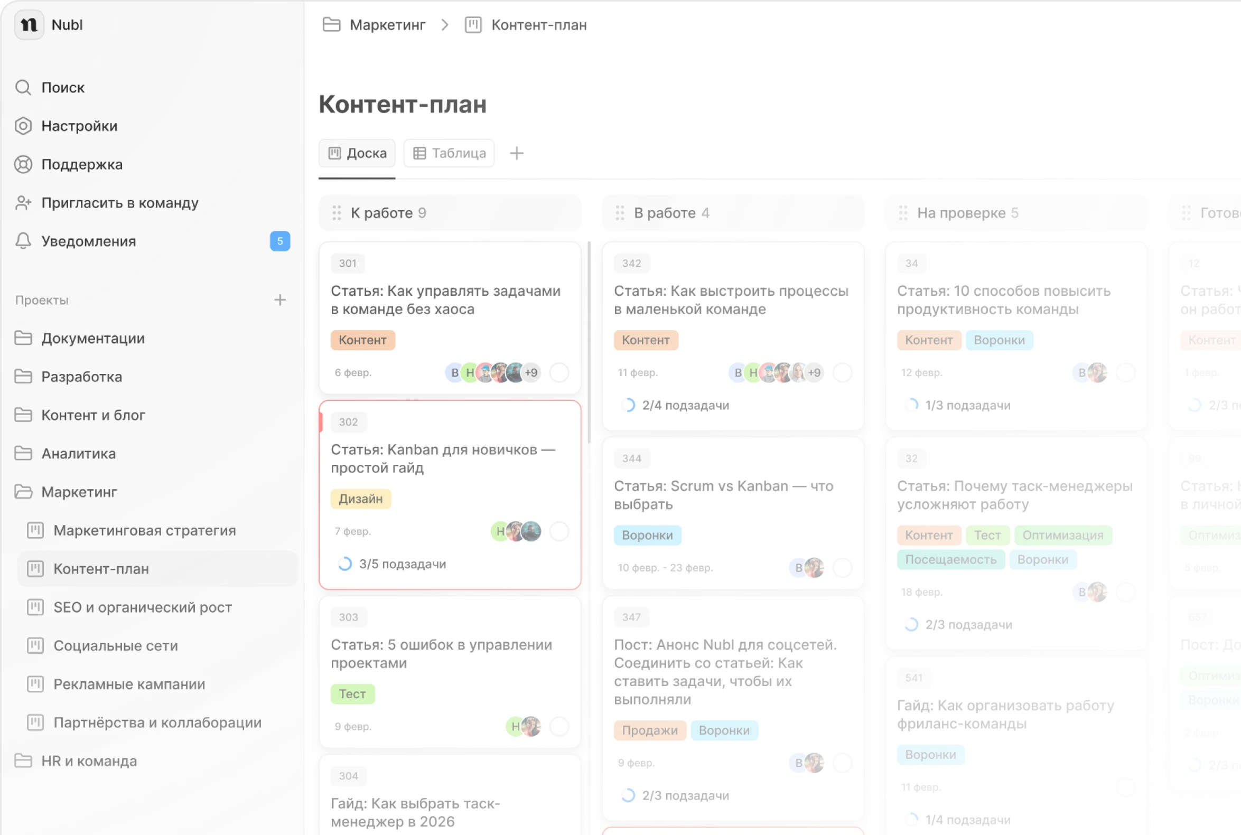Click the На проверке column drag handle
Viewport: 1241px width, 835px height.
coord(903,213)
